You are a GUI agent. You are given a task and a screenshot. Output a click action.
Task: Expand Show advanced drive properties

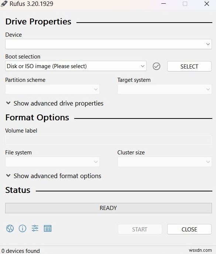(54, 103)
